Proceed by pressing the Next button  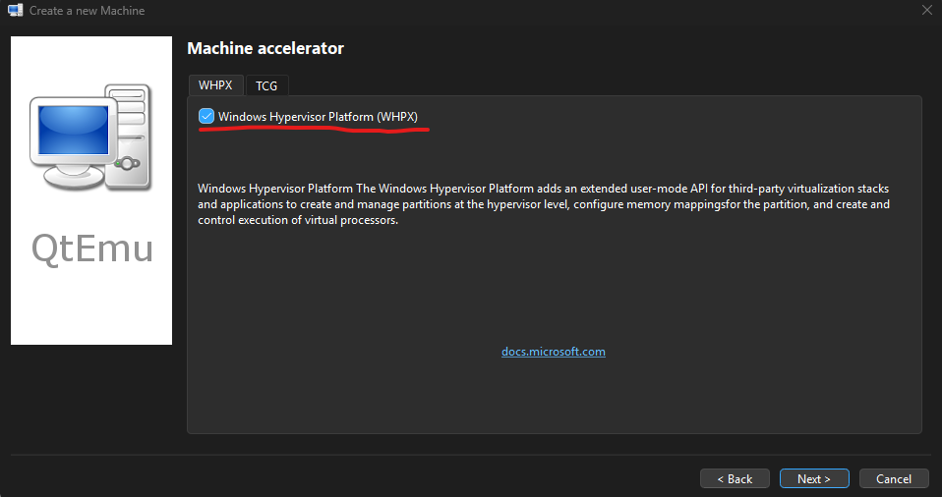814,478
